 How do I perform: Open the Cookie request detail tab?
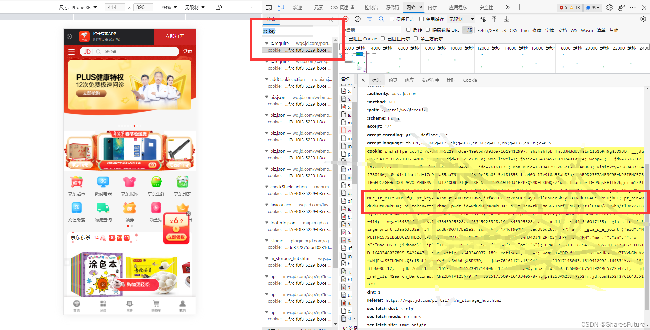(470, 80)
